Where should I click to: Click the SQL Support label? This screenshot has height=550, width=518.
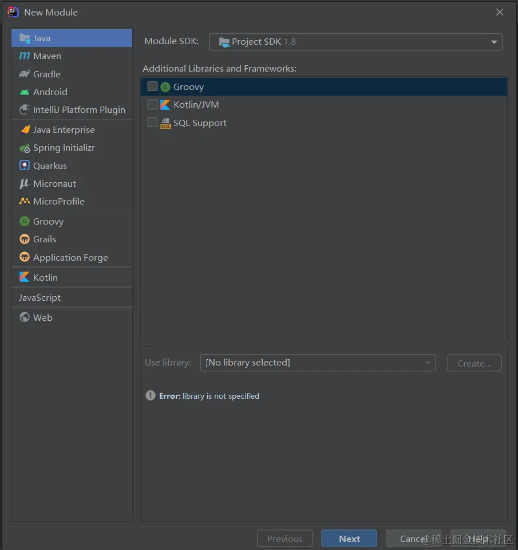pos(200,123)
